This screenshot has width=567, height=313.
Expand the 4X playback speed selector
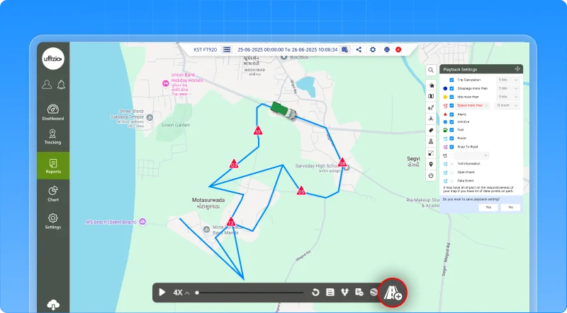click(x=181, y=293)
